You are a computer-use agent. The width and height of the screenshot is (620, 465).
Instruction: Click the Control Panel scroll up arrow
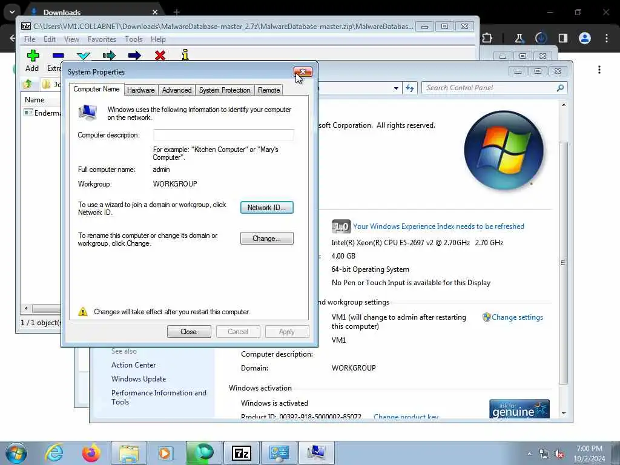tap(564, 105)
